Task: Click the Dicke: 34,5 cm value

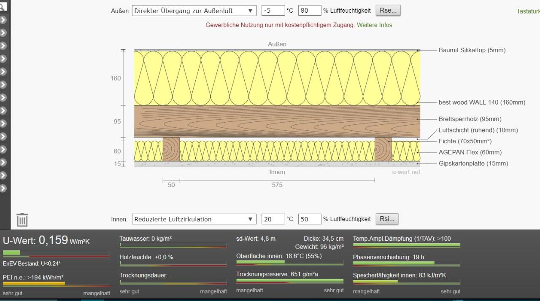Action: [324, 239]
